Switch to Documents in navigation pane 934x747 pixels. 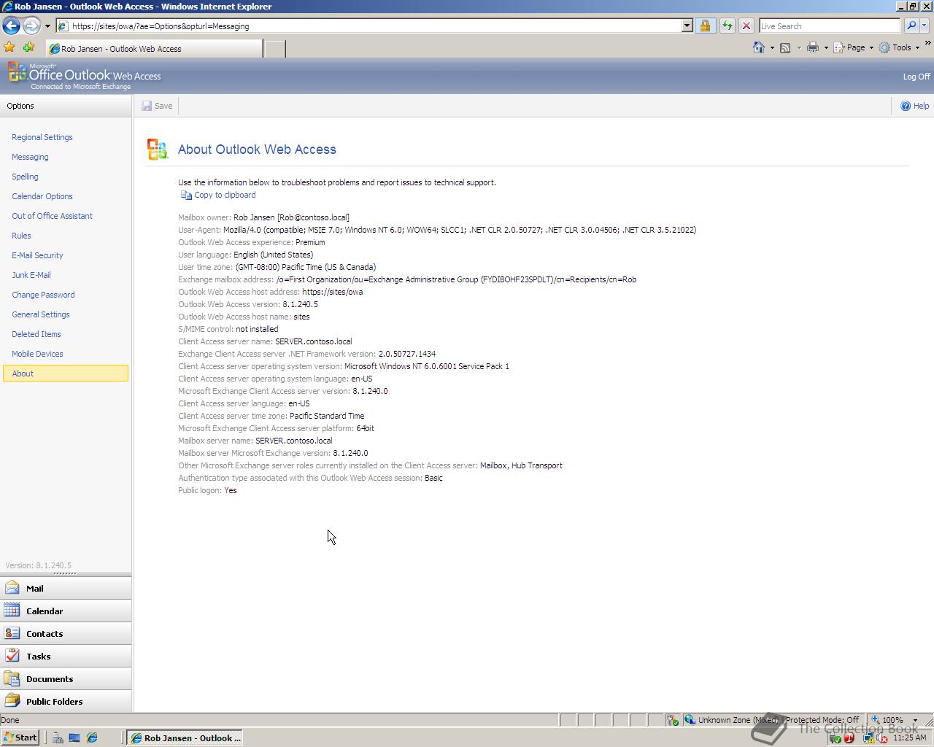click(66, 678)
